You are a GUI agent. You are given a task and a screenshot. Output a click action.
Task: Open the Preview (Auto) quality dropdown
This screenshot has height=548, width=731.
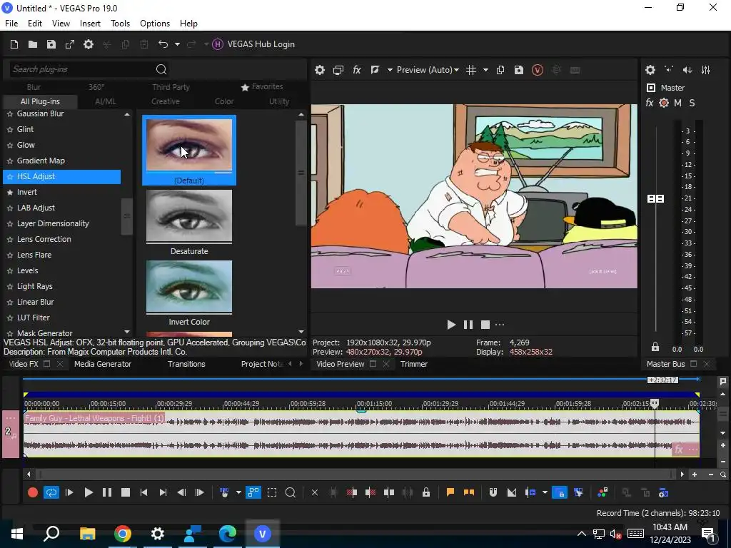(428, 71)
